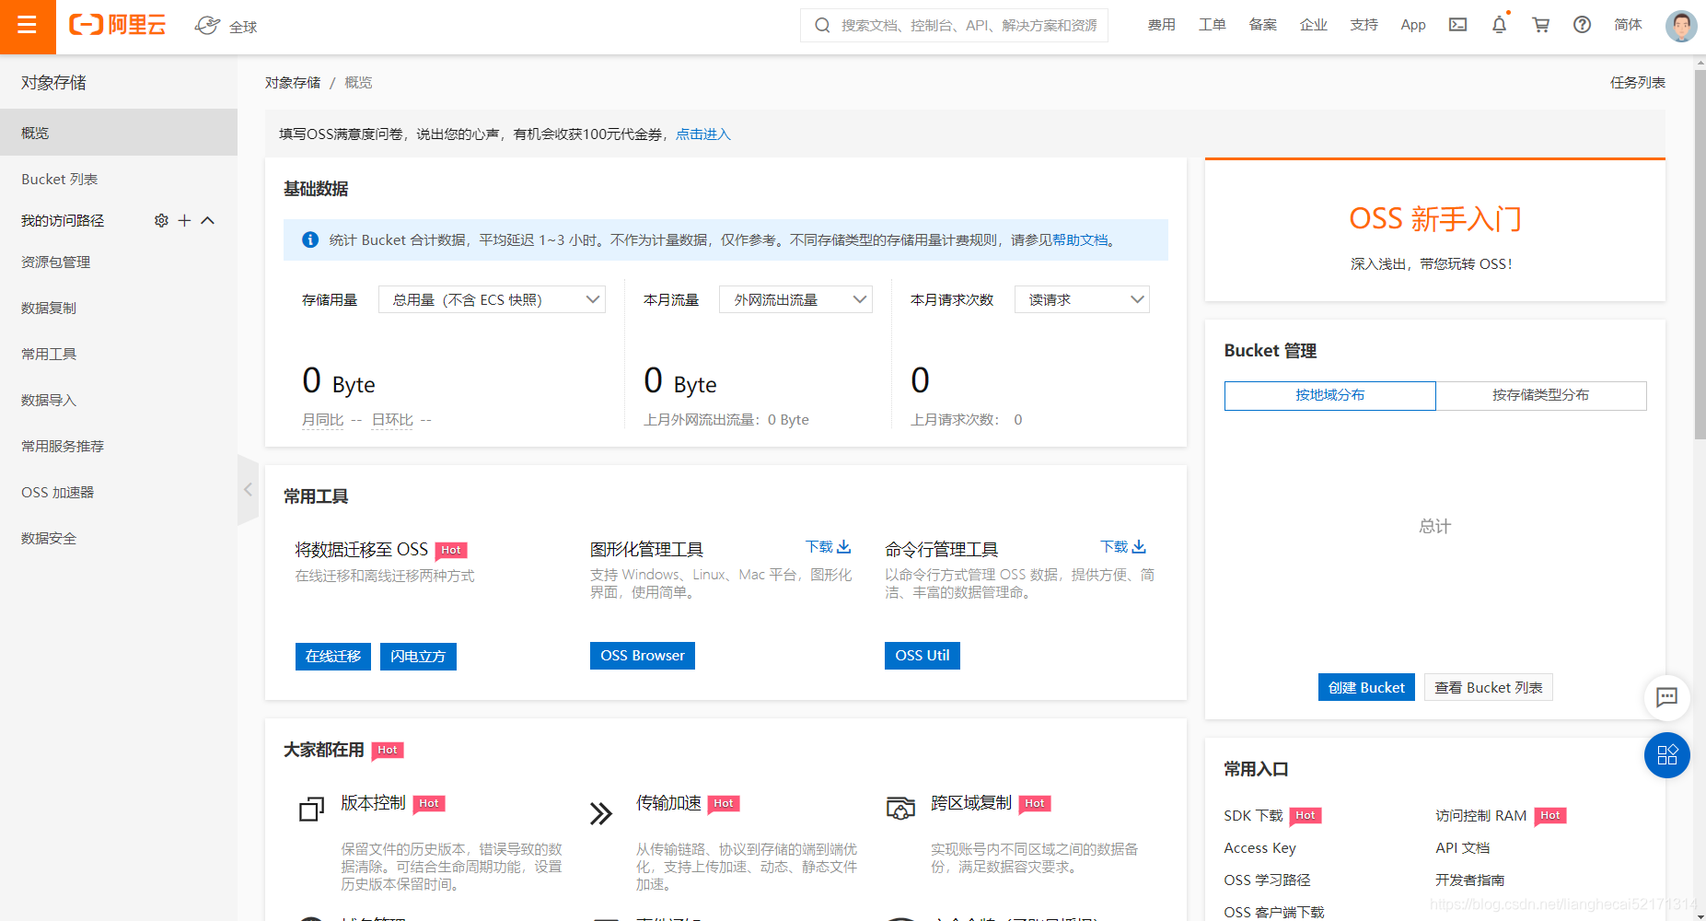Click the settings gear next to 我的访问路径
The height and width of the screenshot is (921, 1706).
coord(161,220)
